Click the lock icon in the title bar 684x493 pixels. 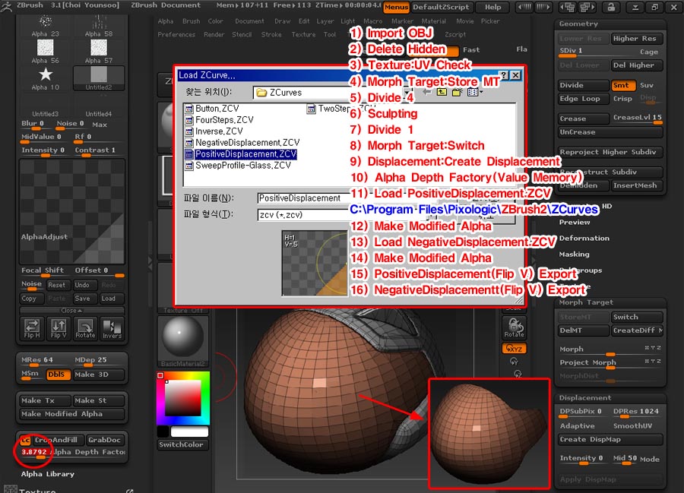(x=612, y=7)
